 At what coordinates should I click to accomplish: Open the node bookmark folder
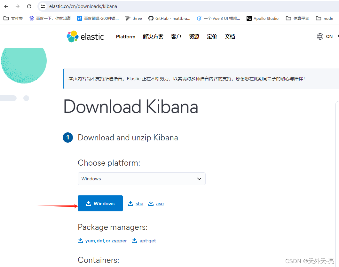[x=324, y=18]
